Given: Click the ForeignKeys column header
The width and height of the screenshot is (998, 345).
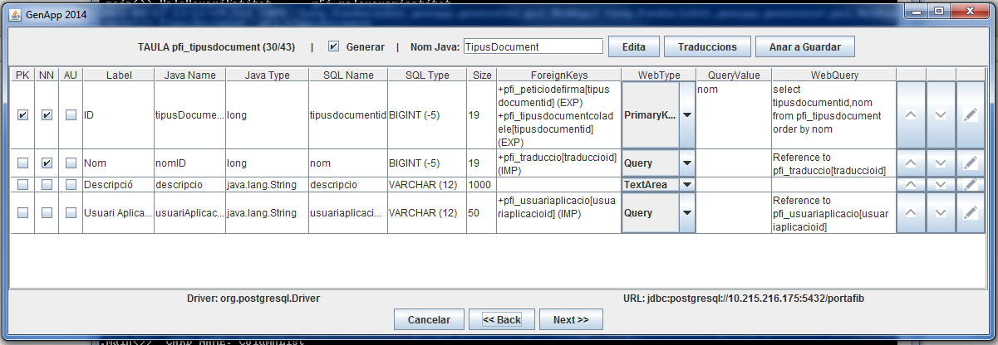Looking at the screenshot, I should 558,75.
